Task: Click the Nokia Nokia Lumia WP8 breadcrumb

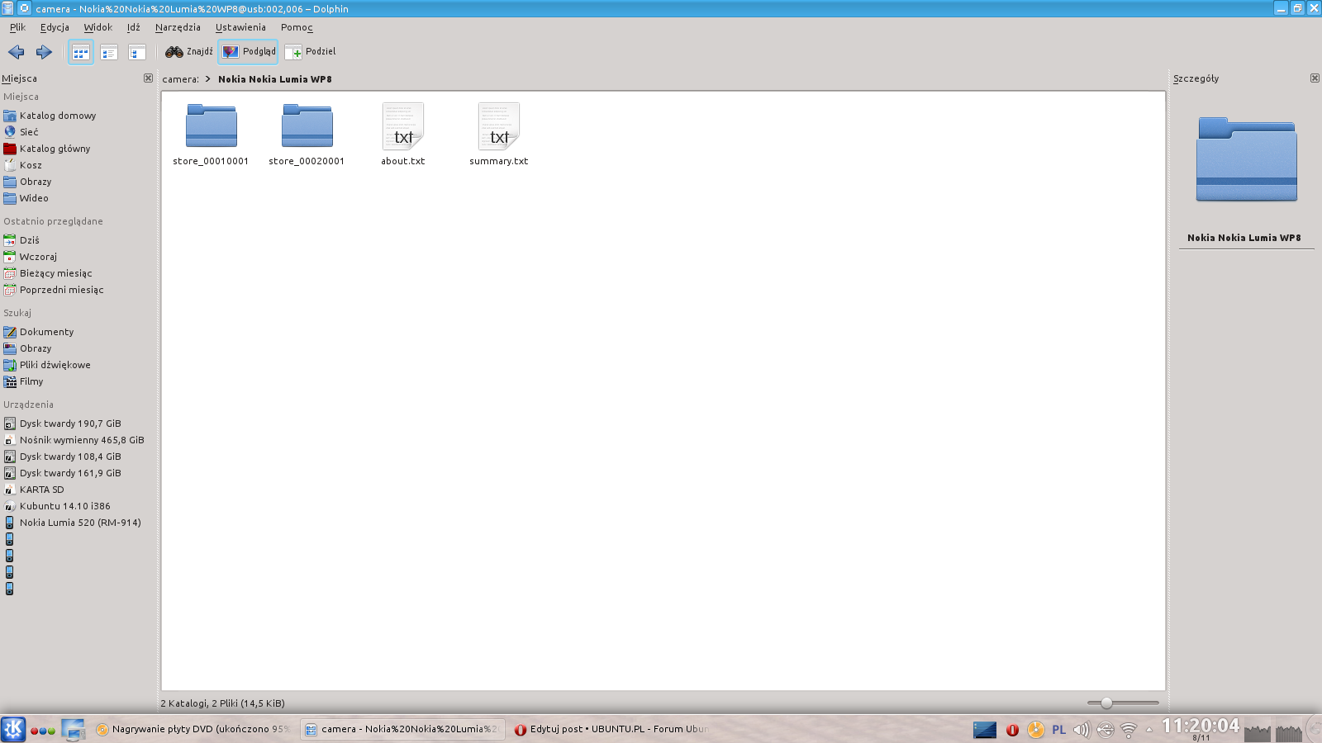Action: tap(274, 79)
